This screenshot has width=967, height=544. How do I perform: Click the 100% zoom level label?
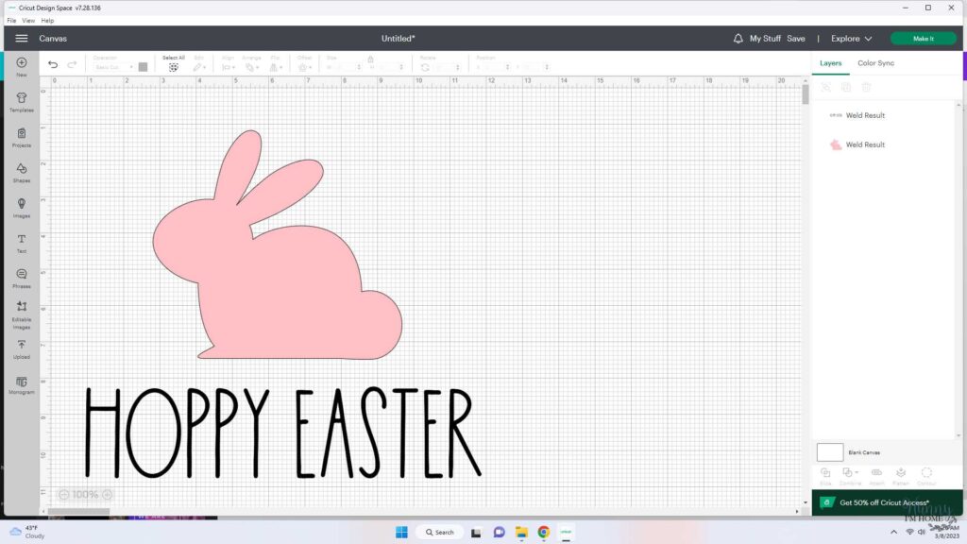[85, 495]
